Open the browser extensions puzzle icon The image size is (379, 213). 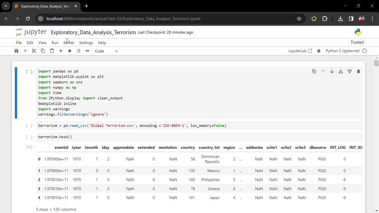(x=325, y=19)
